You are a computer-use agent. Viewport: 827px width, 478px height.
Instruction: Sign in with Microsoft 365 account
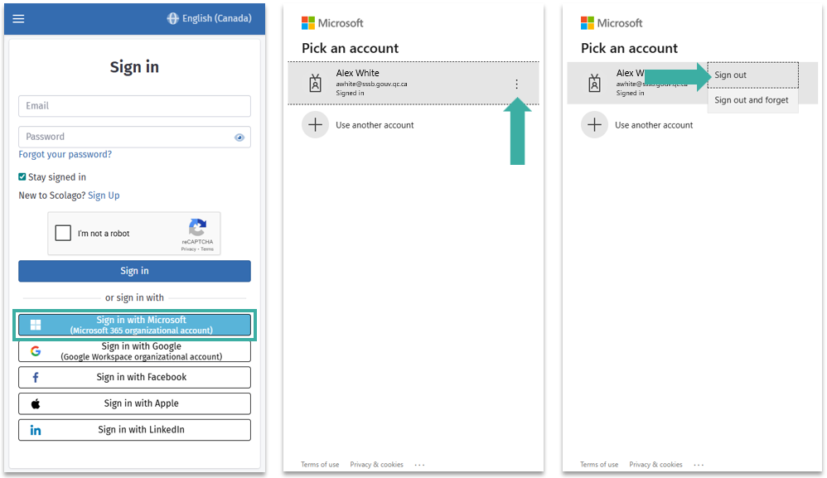click(134, 326)
